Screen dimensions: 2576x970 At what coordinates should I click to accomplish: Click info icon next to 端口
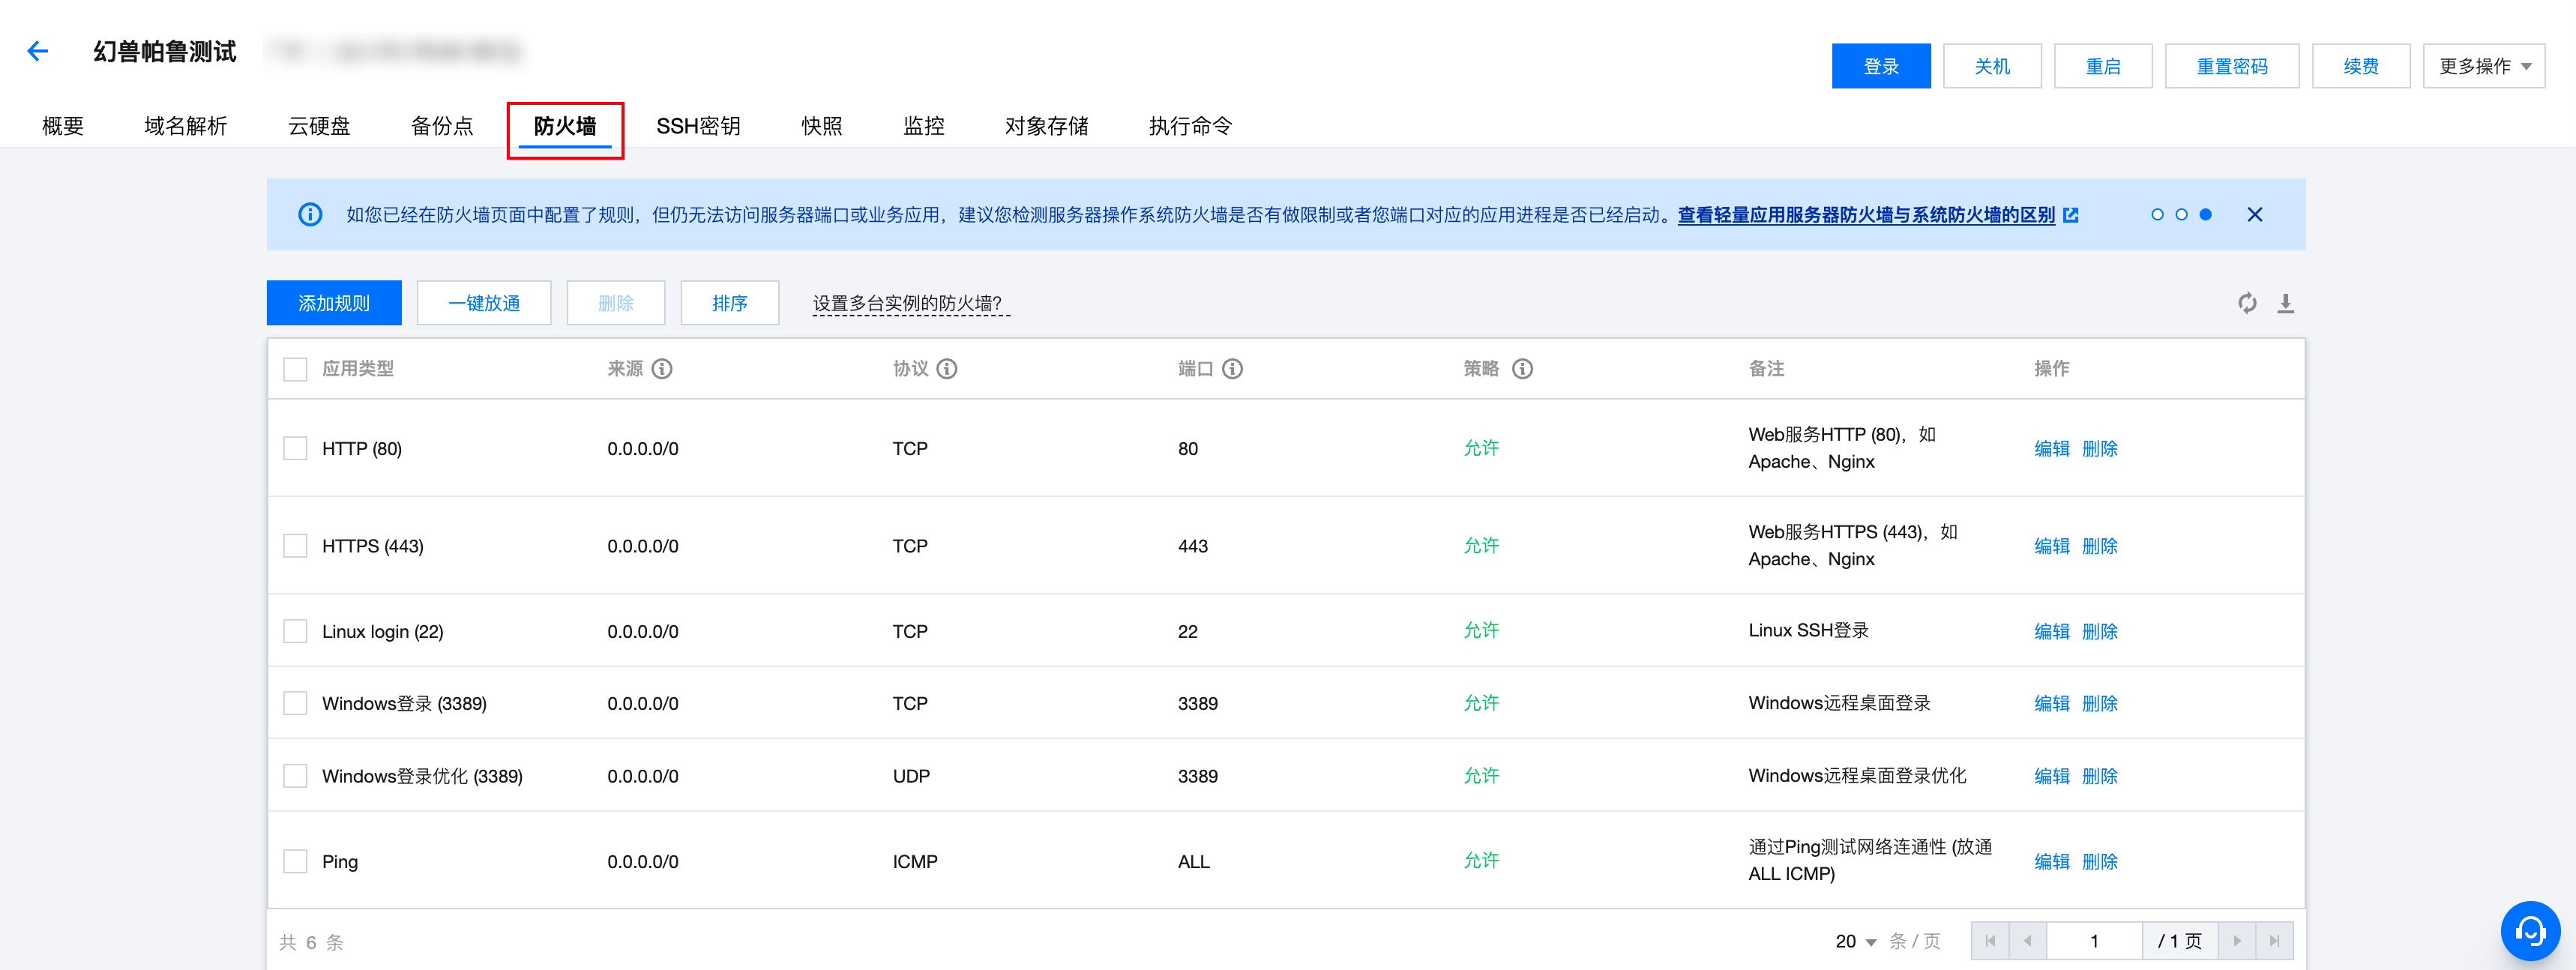[x=1232, y=369]
